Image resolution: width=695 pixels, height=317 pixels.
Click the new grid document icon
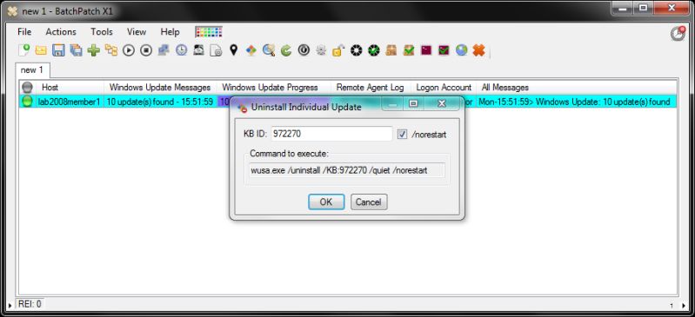[24, 50]
